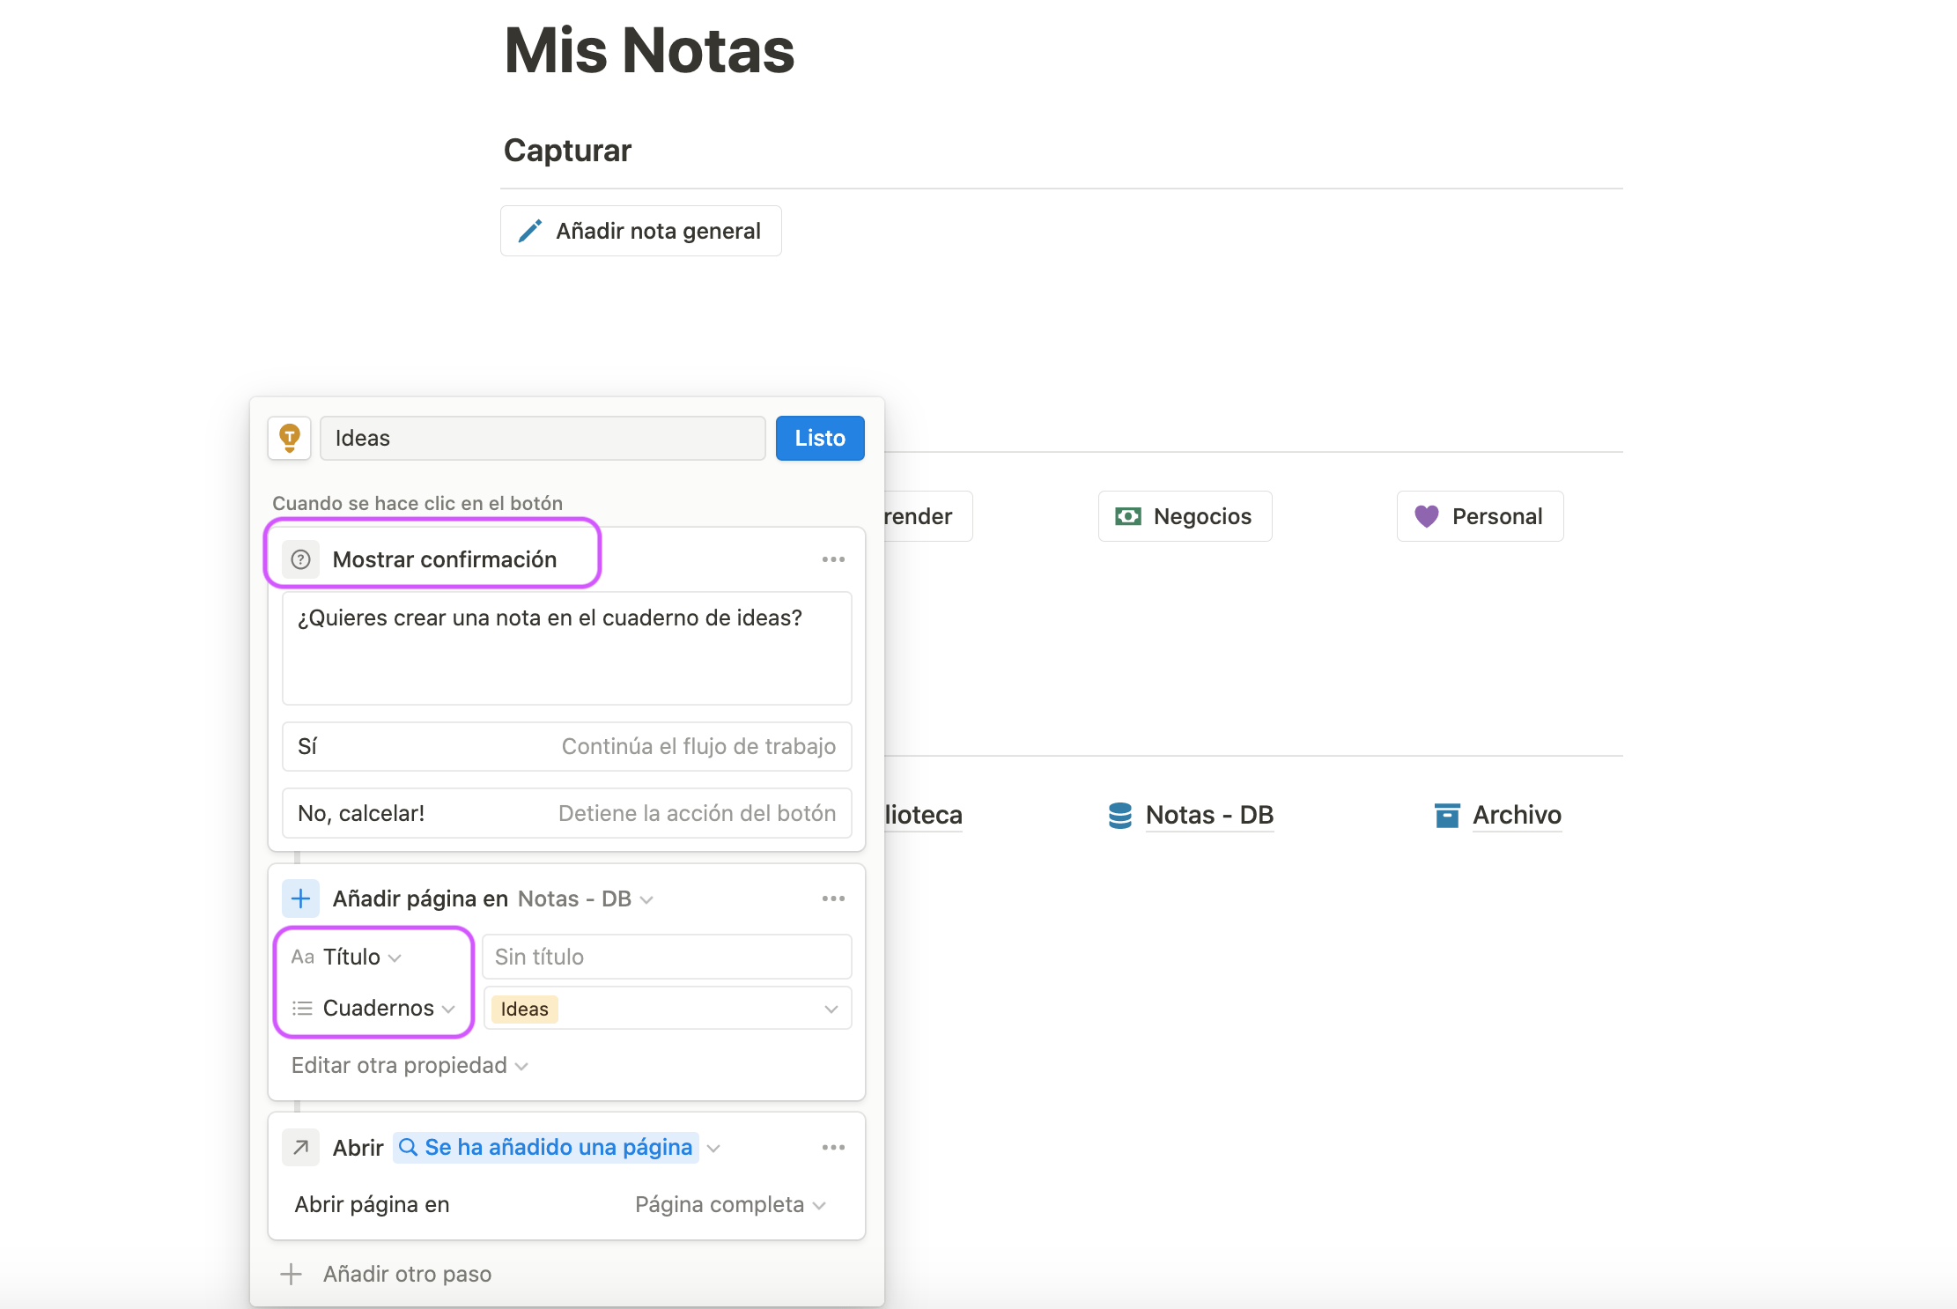Image resolution: width=1957 pixels, height=1309 pixels.
Task: Click the No, calcelar! option field
Action: (566, 813)
